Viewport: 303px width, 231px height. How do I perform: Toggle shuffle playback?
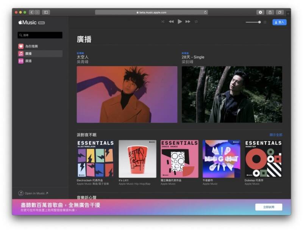(163, 22)
